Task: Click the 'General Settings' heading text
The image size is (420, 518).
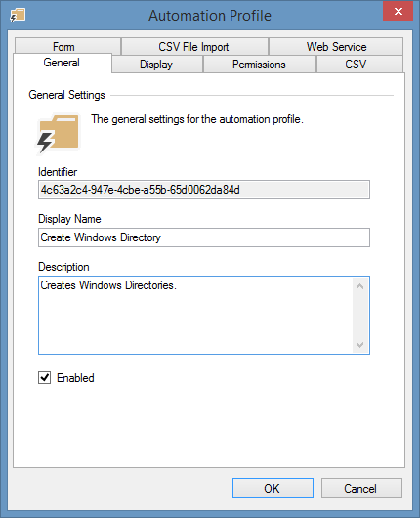Action: 66,95
